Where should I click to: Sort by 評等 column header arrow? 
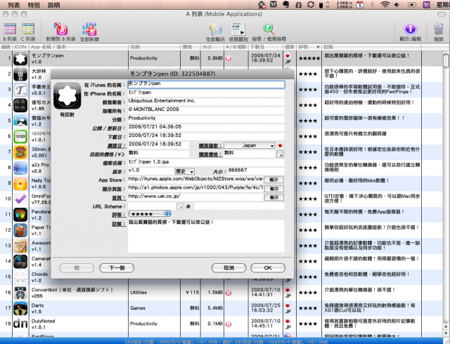318,47
